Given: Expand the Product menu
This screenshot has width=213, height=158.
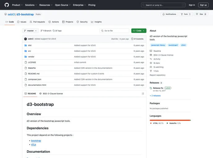Looking at the screenshot, I should pos(17,5).
